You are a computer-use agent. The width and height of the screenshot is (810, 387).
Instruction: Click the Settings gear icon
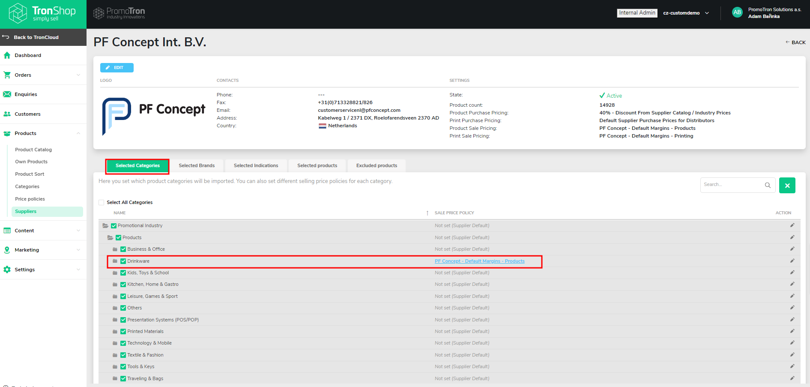pos(7,270)
